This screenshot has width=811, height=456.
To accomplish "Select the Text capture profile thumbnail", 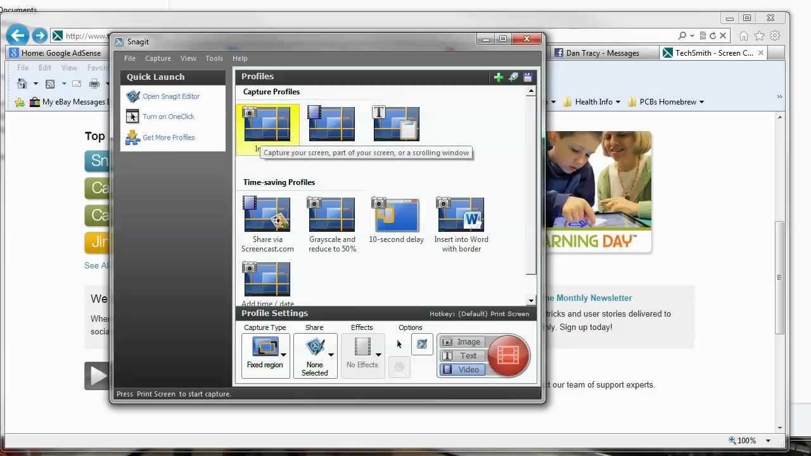I will pyautogui.click(x=396, y=123).
